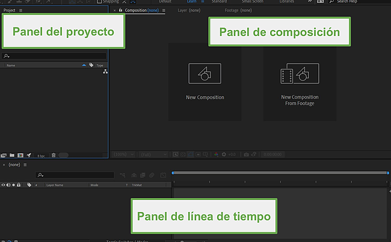Toggle motion blur icon in timeline

[x=152, y=175]
